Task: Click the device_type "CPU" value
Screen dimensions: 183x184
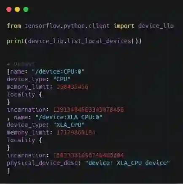Action: pos(62,79)
